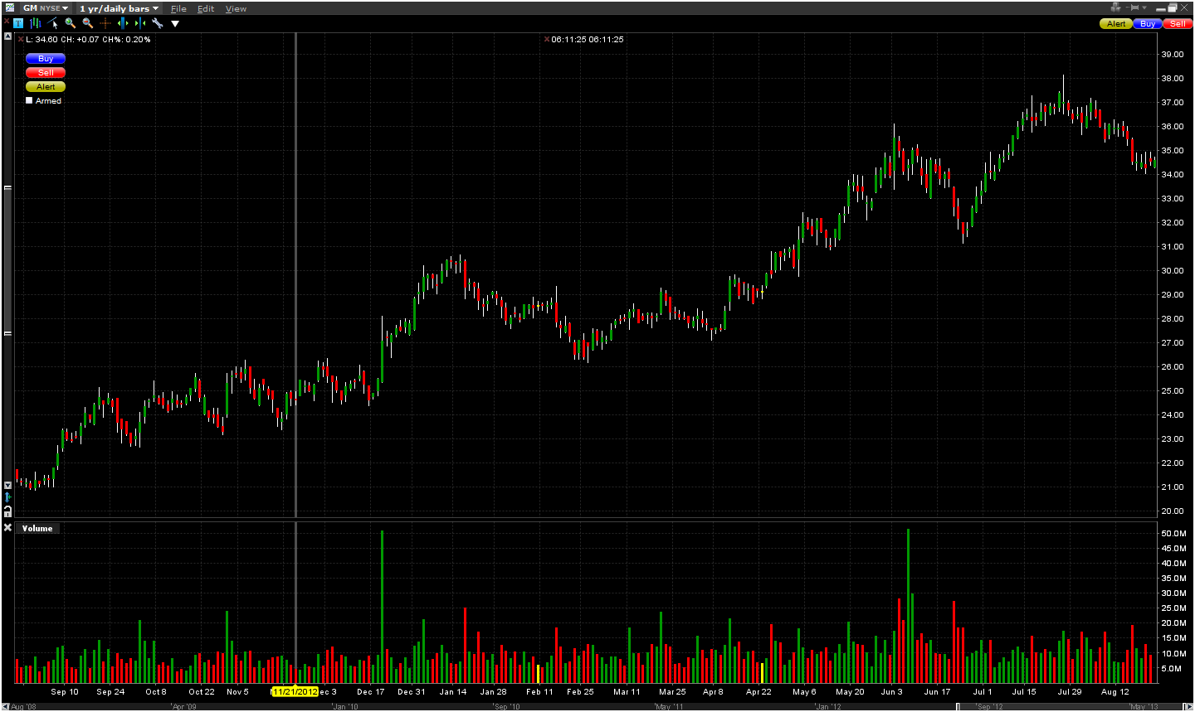Close the Volume panel with X
The image size is (1195, 712).
(x=7, y=528)
